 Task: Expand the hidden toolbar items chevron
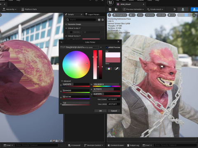click(174, 9)
